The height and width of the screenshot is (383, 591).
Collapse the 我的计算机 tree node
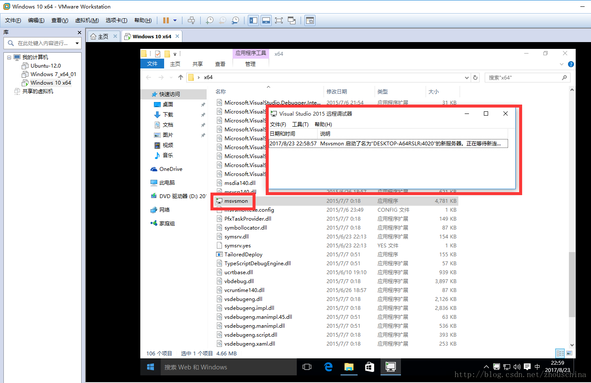[x=9, y=57]
